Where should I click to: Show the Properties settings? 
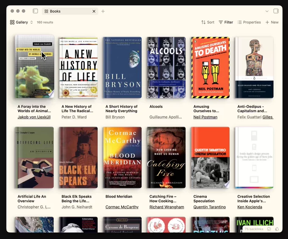coord(249,22)
